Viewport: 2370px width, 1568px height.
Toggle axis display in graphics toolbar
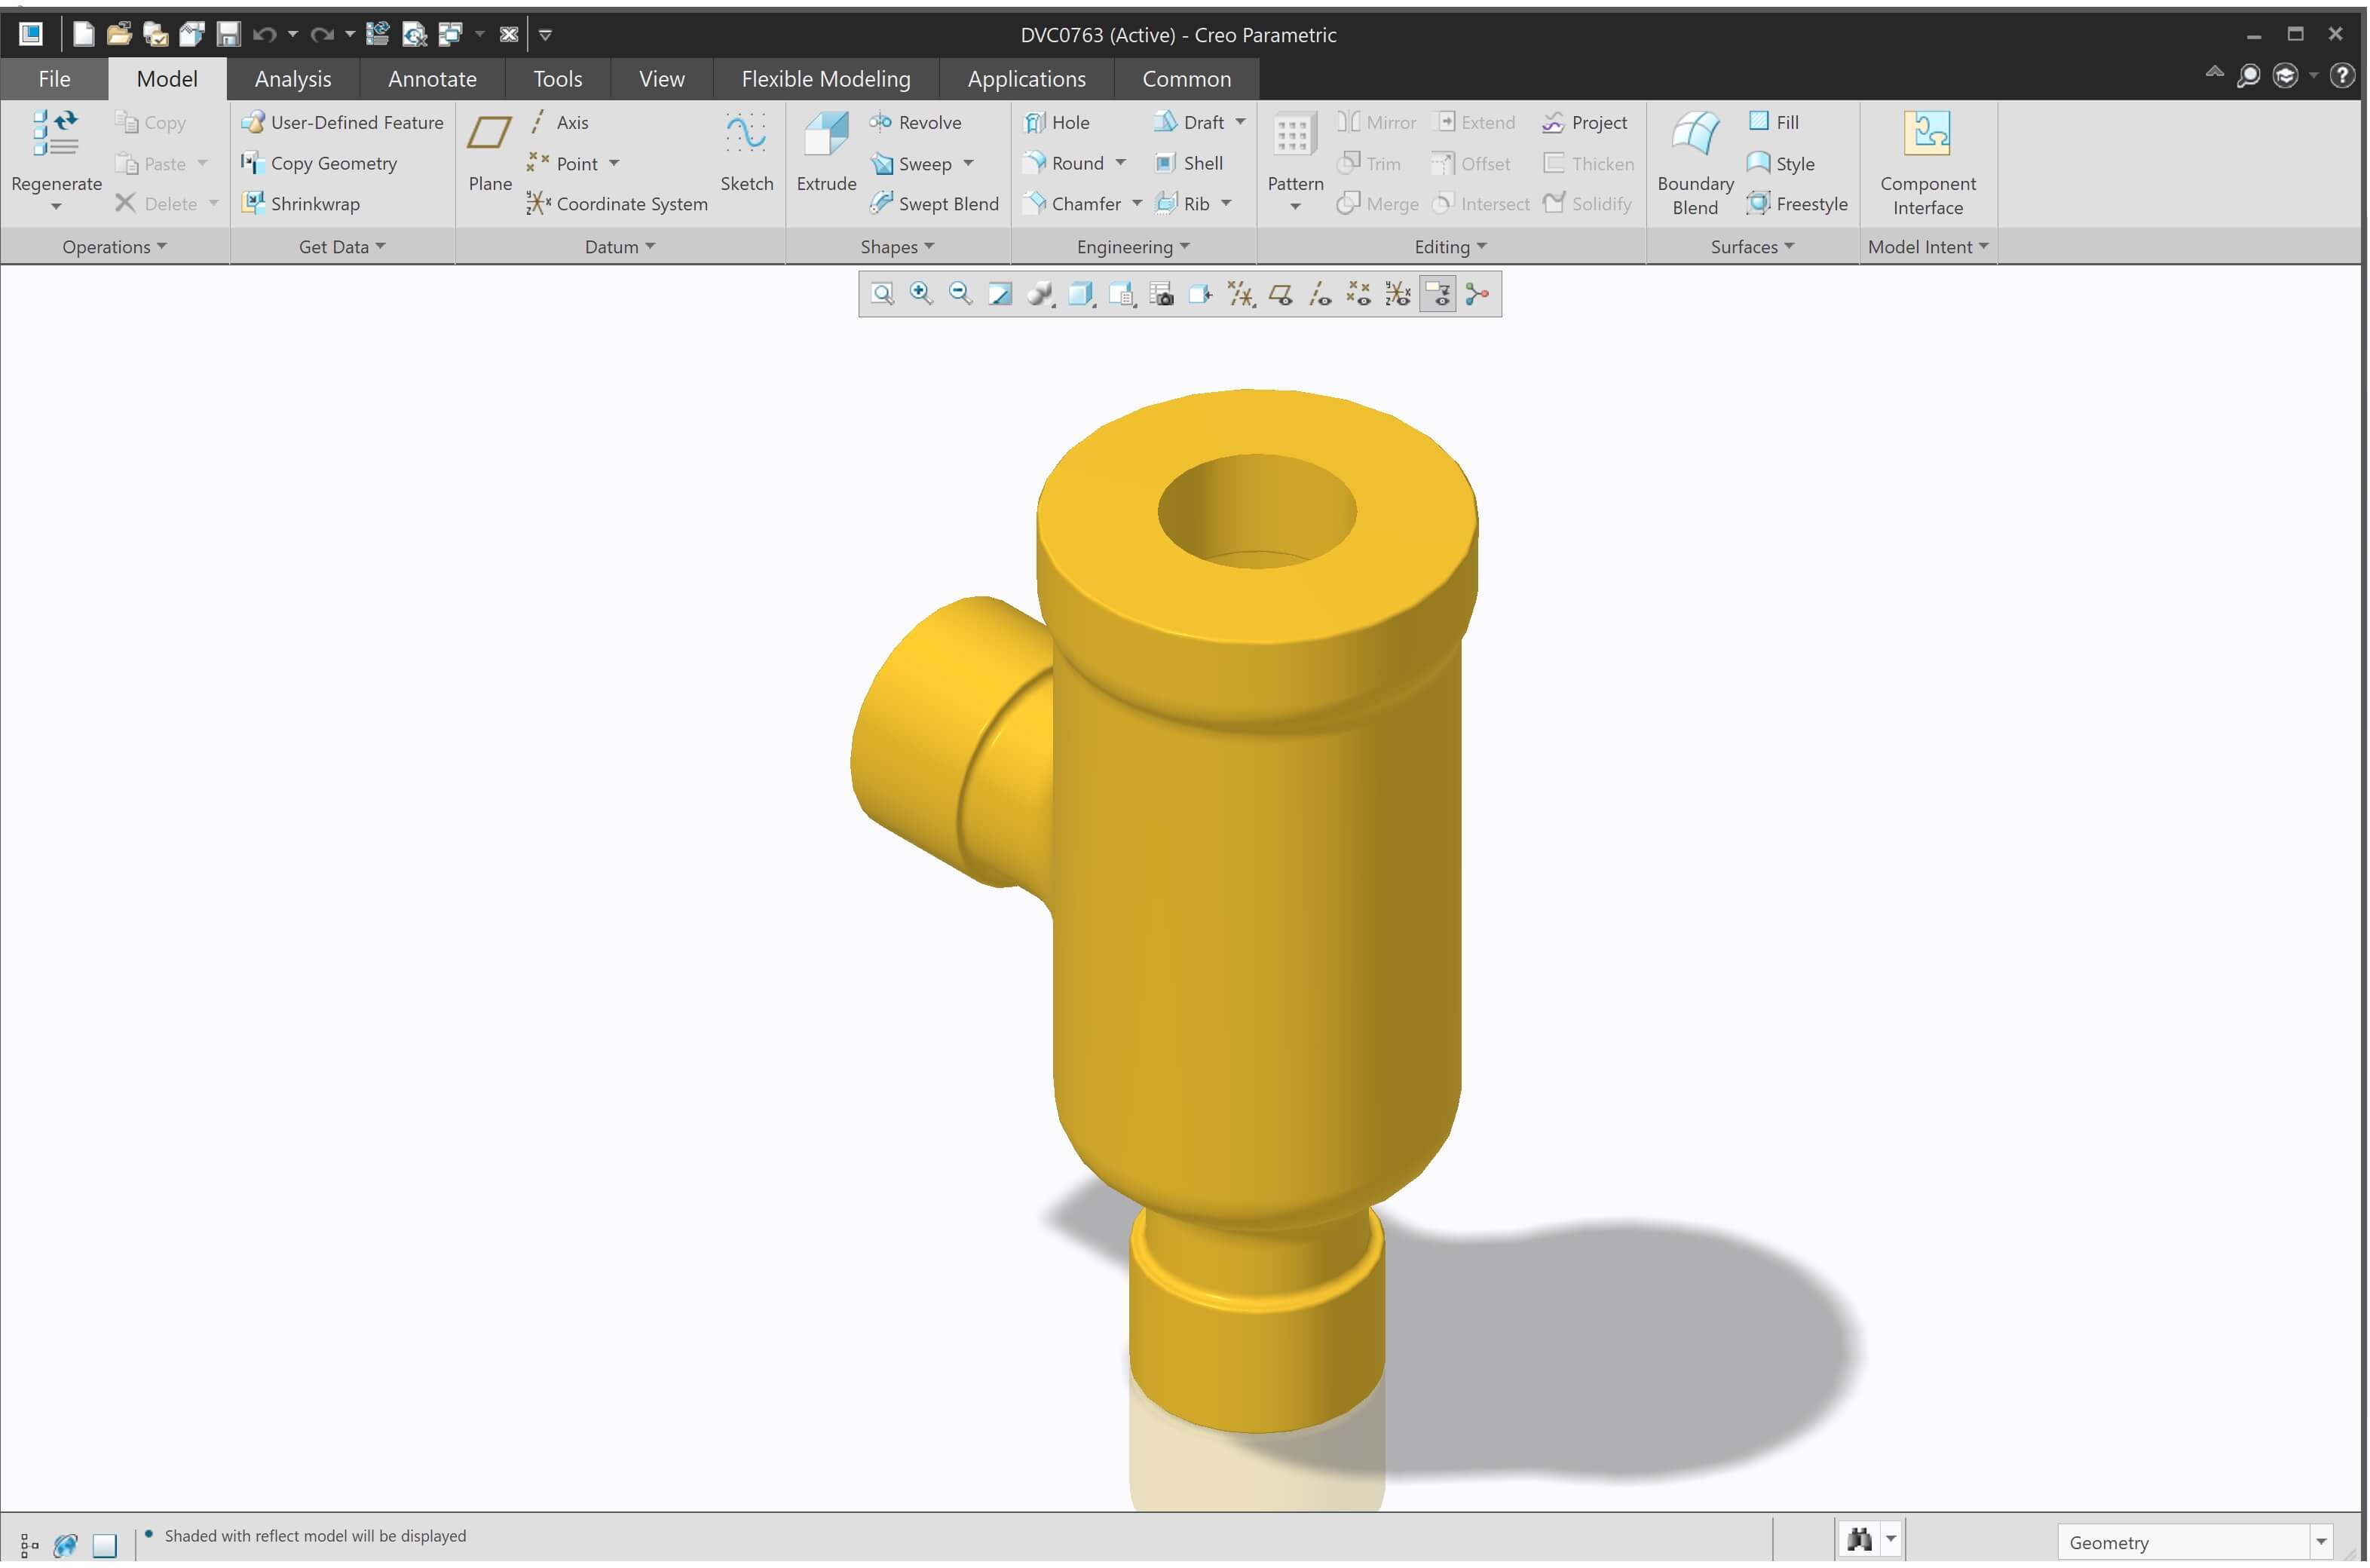point(1320,294)
